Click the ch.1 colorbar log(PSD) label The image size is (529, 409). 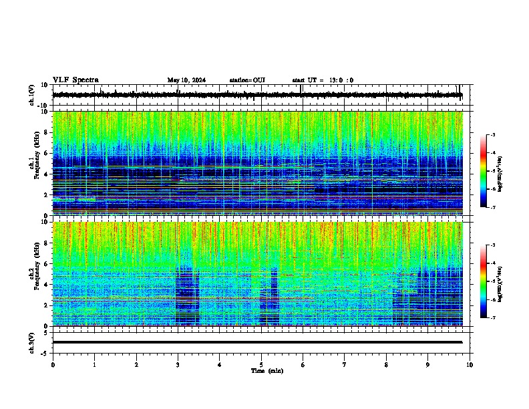click(500, 174)
